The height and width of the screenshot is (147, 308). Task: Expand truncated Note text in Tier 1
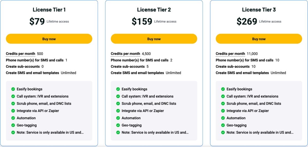tap(50, 132)
